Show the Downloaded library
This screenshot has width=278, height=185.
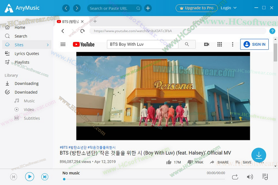pyautogui.click(x=27, y=92)
